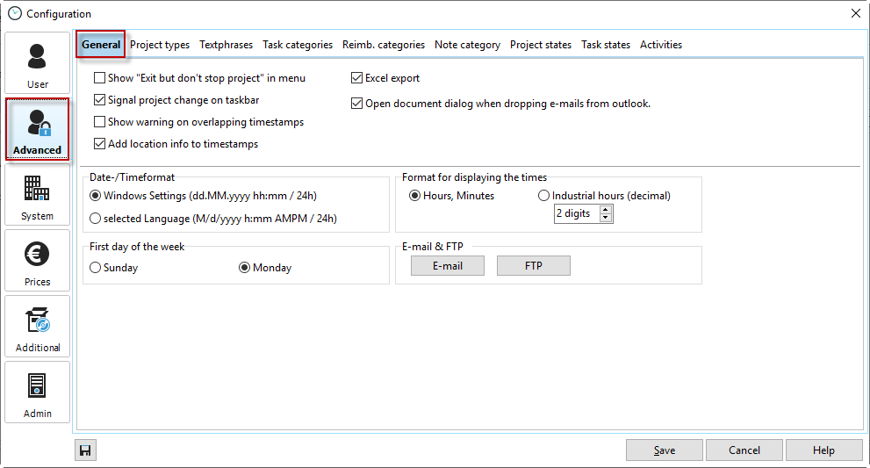Image resolution: width=870 pixels, height=468 pixels.
Task: Click the clock icon in title bar
Action: [x=14, y=13]
